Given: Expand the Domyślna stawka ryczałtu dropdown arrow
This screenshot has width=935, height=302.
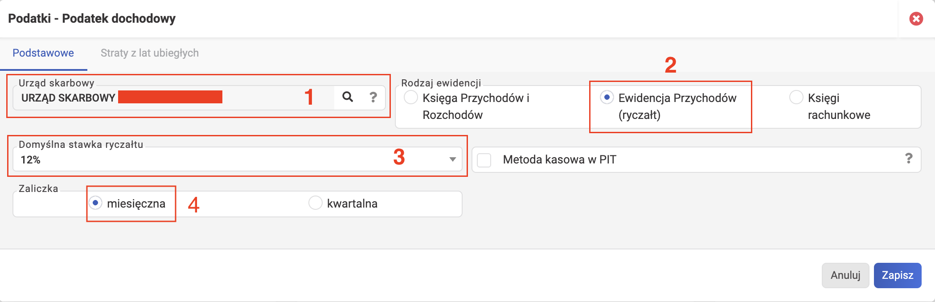Looking at the screenshot, I should click(x=452, y=159).
